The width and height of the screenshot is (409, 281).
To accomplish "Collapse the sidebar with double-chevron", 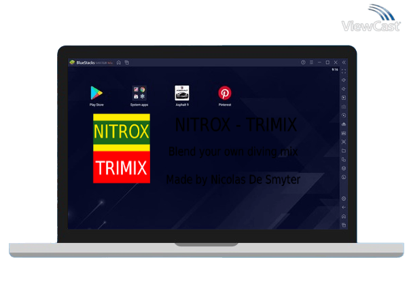I will coord(344,62).
